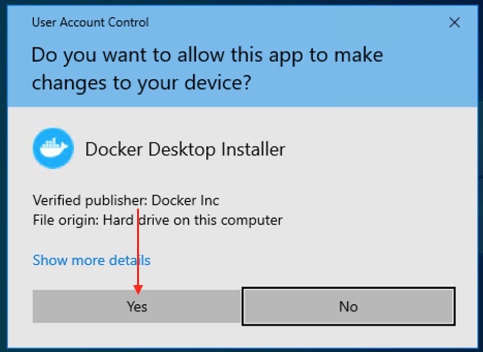Click the Docker whale logo icon
The height and width of the screenshot is (352, 483).
(53, 148)
